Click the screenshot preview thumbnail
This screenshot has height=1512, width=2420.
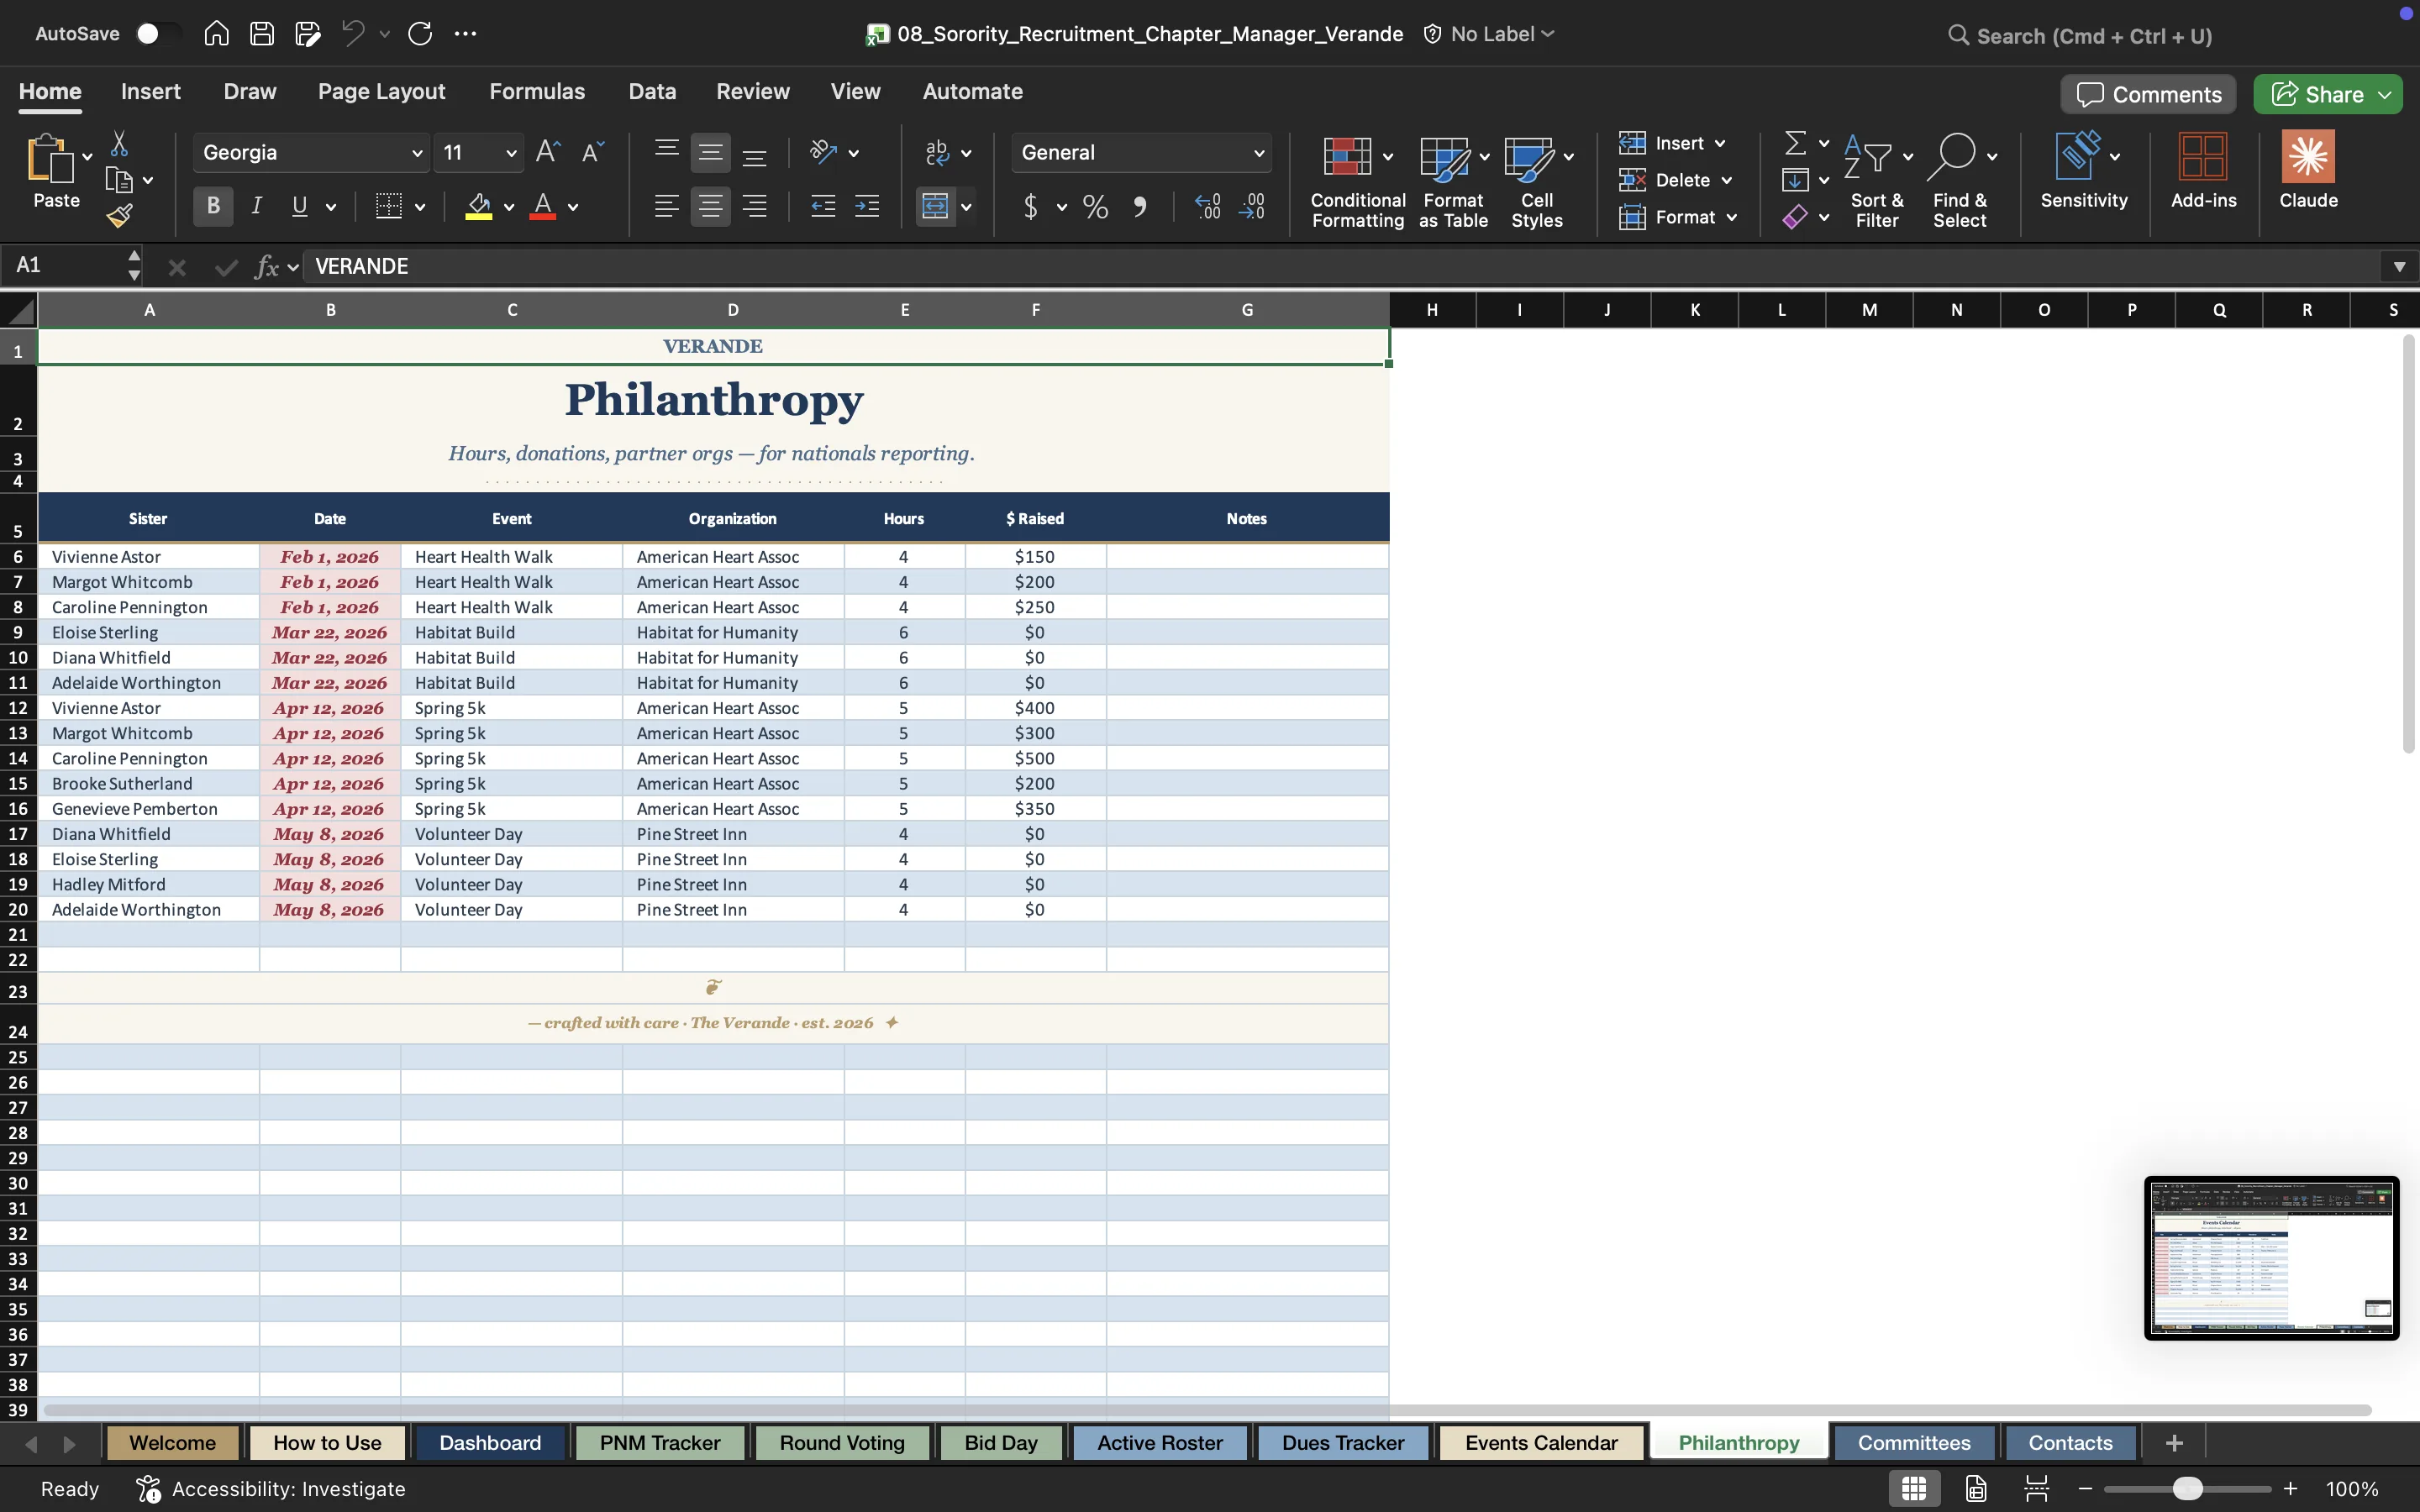(x=2271, y=1257)
